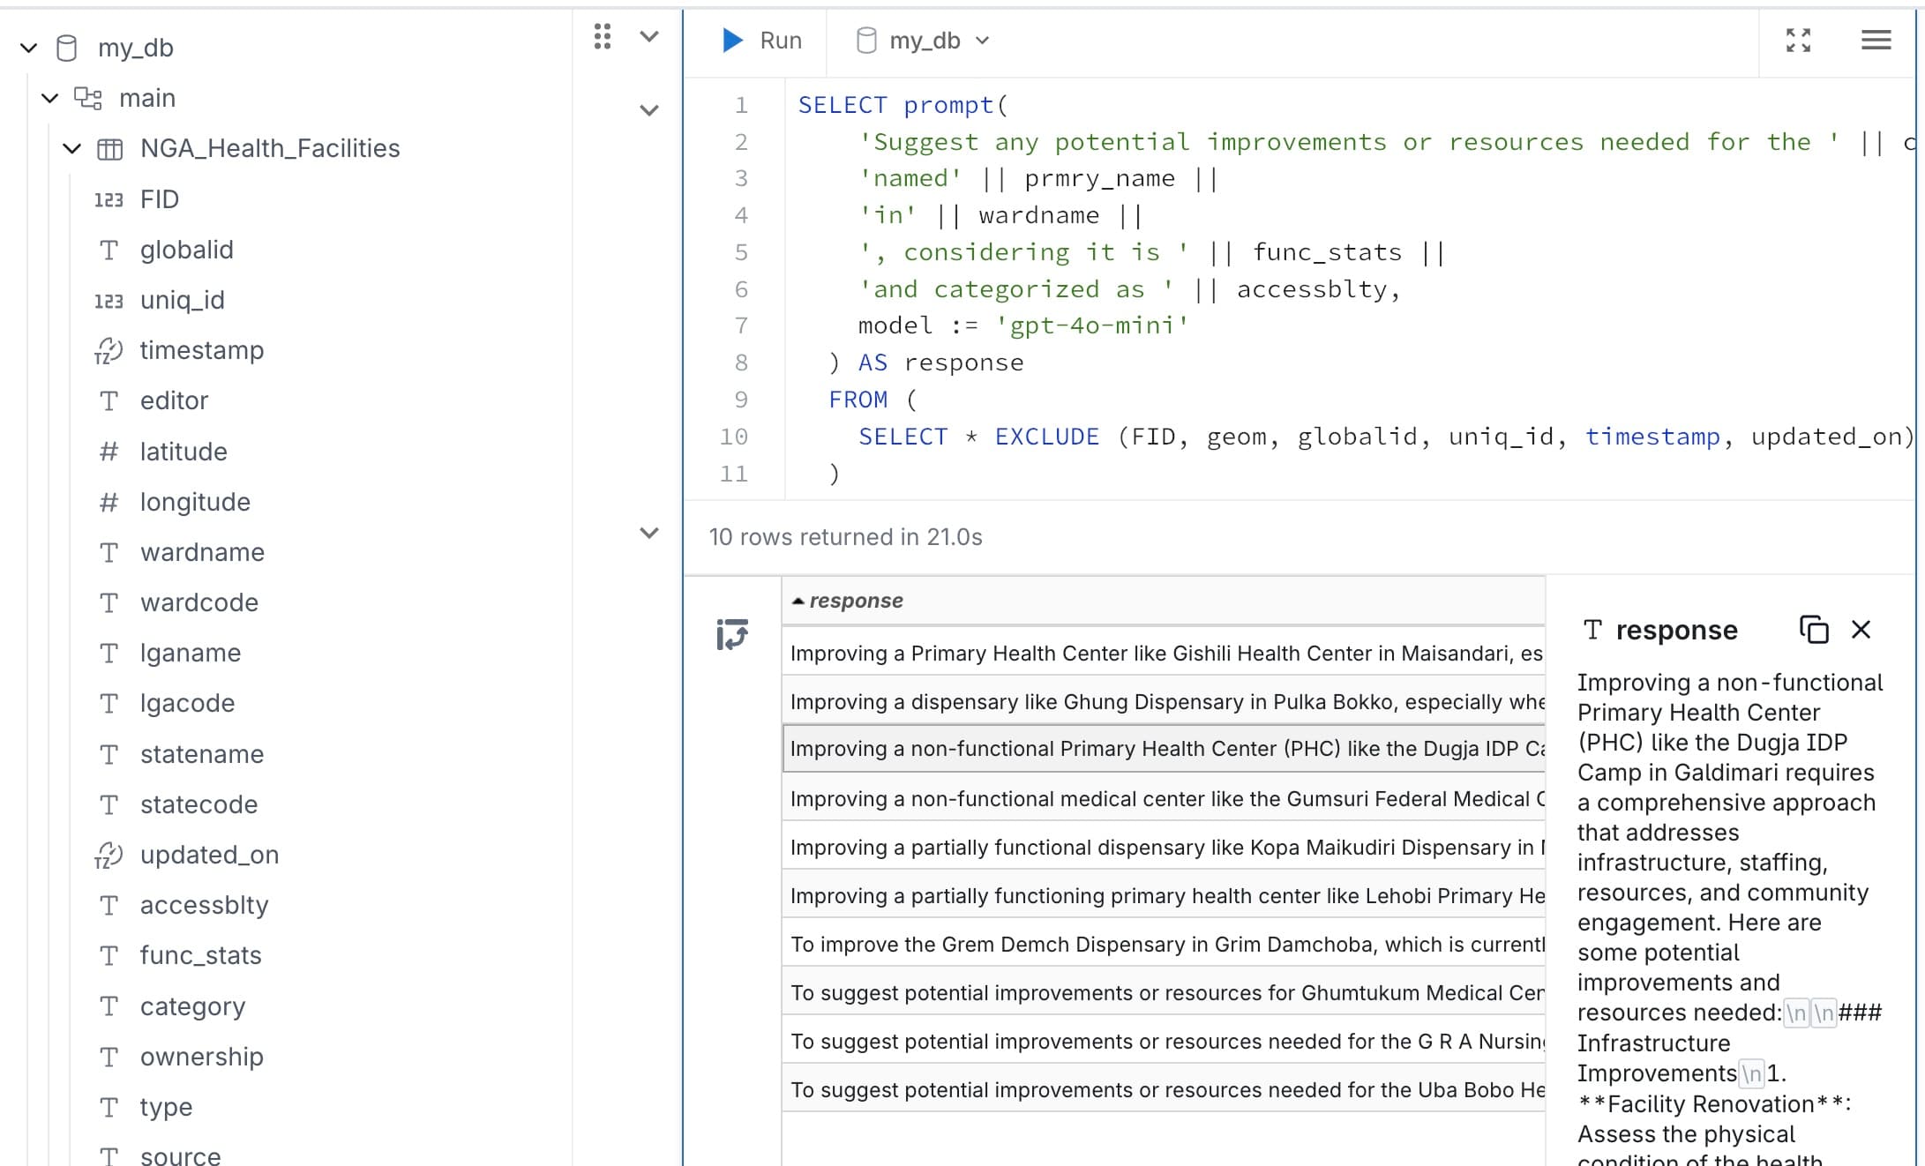
Task: Click the hamburger menu icon top right
Action: (x=1876, y=40)
